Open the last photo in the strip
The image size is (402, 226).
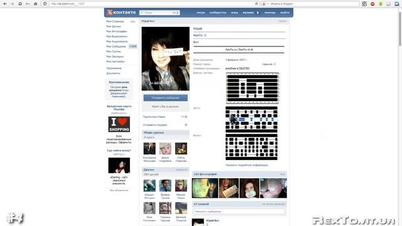pyautogui.click(x=274, y=188)
